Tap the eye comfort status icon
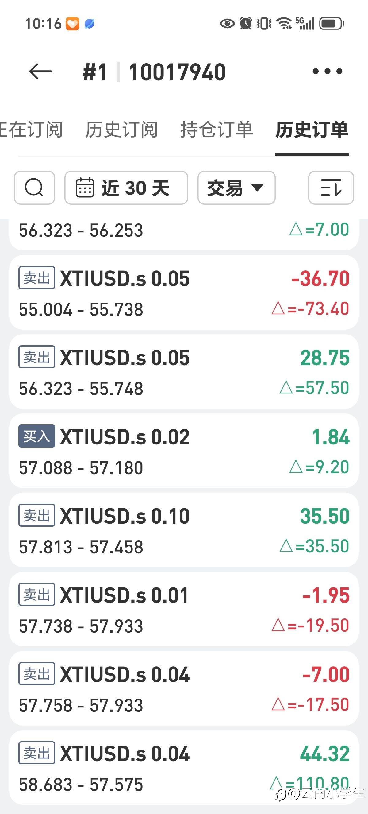Screen dimensions: 368x814 tap(227, 24)
